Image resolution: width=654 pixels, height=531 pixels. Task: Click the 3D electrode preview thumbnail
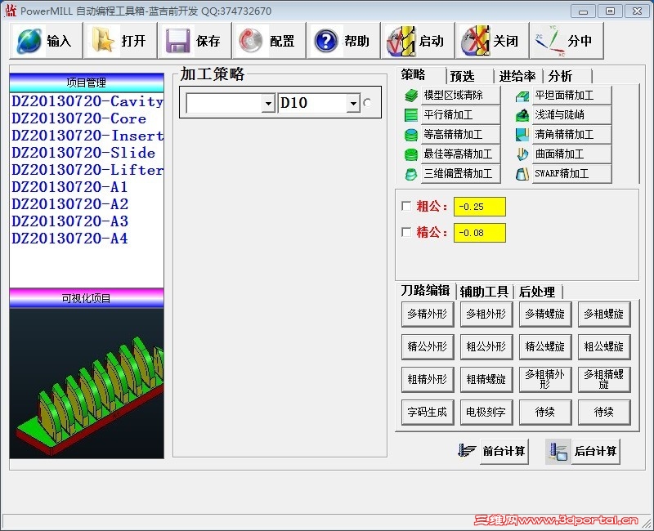pos(87,383)
